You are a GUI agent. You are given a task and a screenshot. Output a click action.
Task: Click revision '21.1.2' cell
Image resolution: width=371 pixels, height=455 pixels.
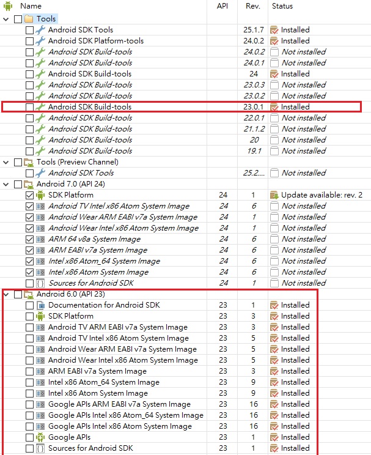(254, 129)
